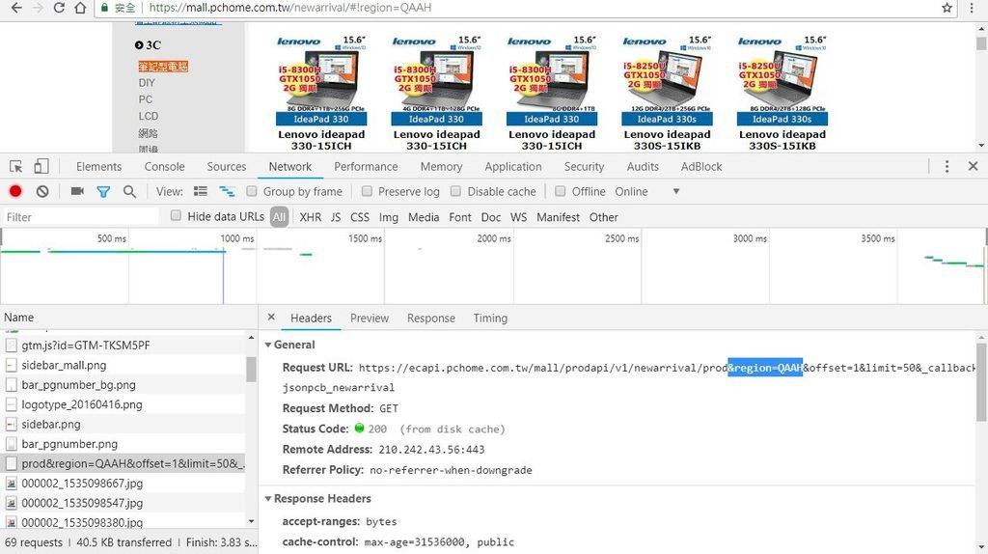Show the Preview tab of request
The image size is (988, 554).
pyautogui.click(x=370, y=318)
